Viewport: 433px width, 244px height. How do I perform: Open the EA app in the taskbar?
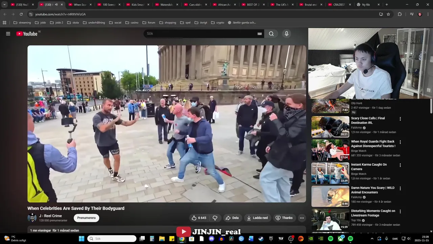[301, 239]
